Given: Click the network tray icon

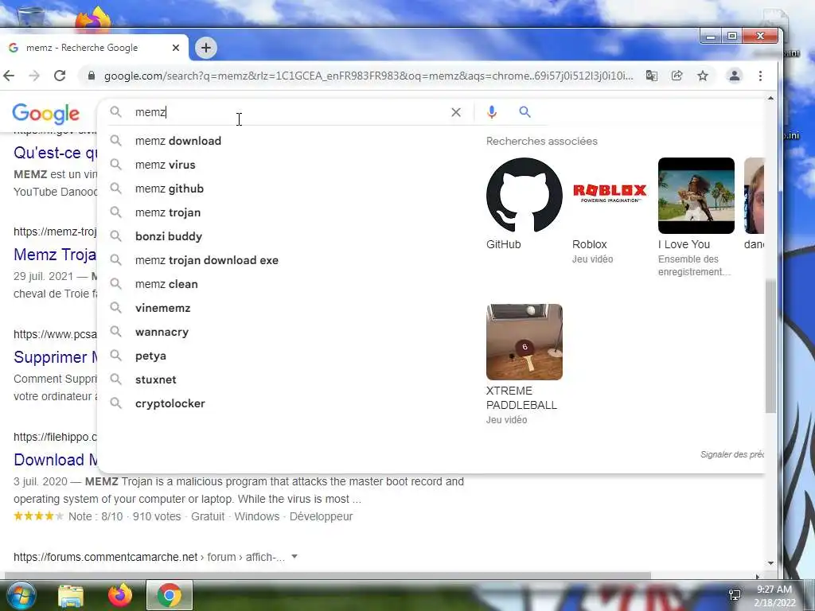Looking at the screenshot, I should 735,595.
